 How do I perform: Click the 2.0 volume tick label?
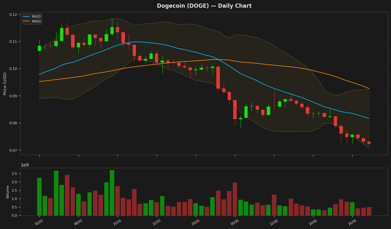tap(15, 182)
